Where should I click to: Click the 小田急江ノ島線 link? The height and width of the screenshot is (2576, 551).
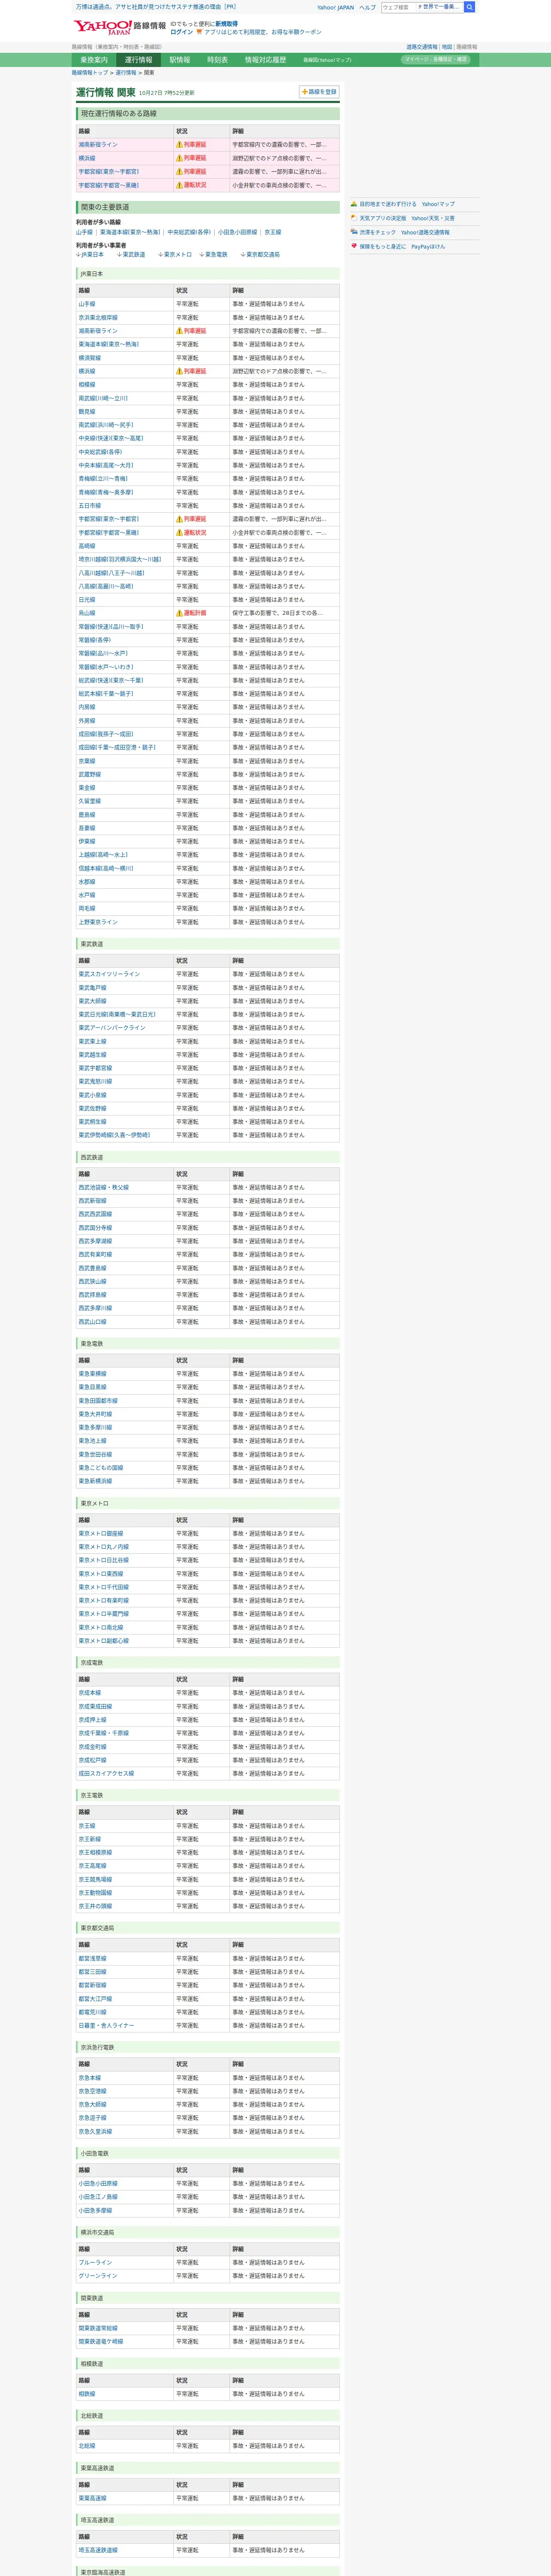click(98, 2197)
